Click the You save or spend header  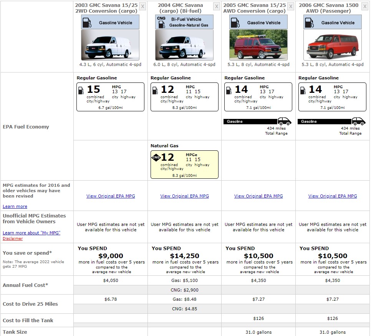click(27, 253)
